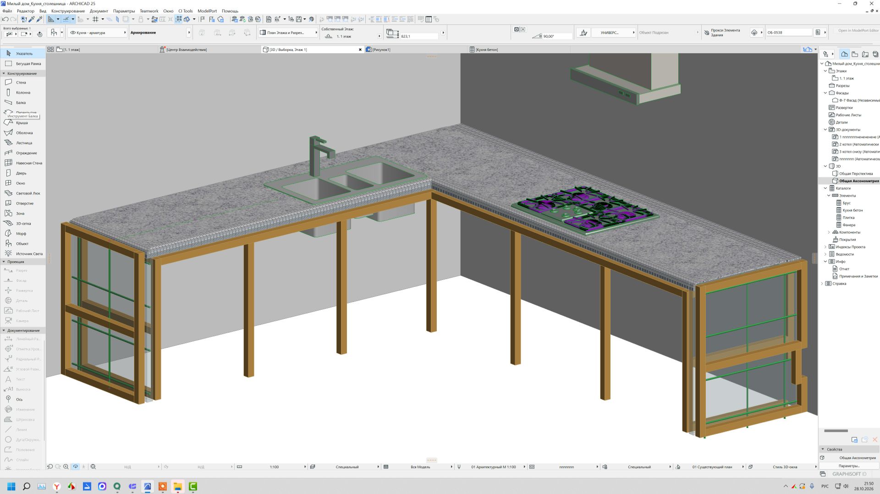880x494 pixels.
Task: Choose the Колонна tool in toolbox
Action: click(22, 93)
